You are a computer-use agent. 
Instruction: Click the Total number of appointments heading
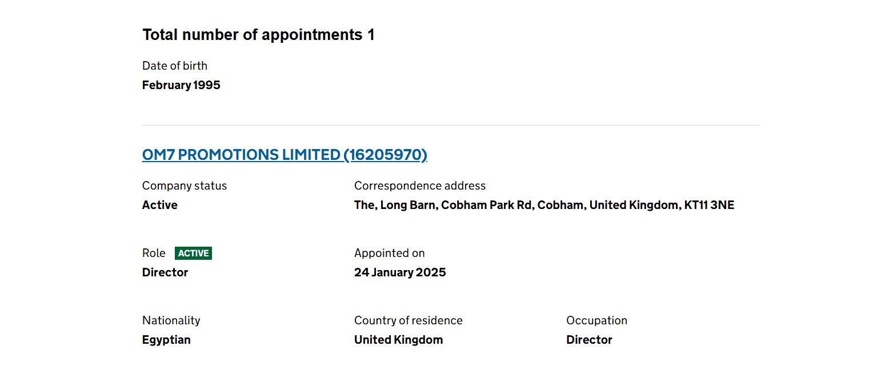pos(258,35)
